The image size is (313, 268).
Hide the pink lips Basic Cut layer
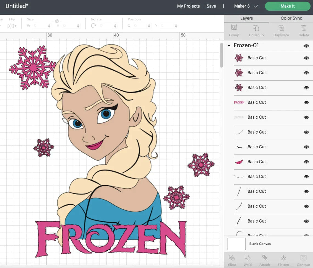pos(306,162)
